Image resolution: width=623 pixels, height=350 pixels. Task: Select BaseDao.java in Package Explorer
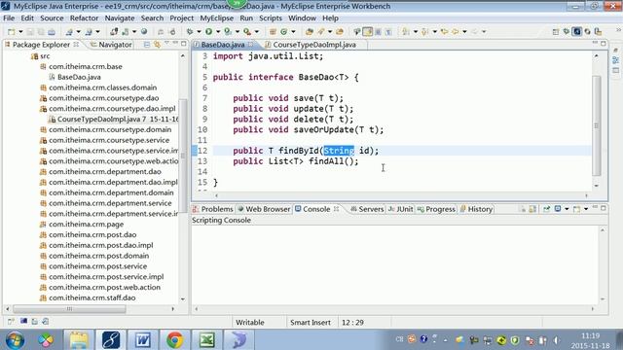(79, 77)
